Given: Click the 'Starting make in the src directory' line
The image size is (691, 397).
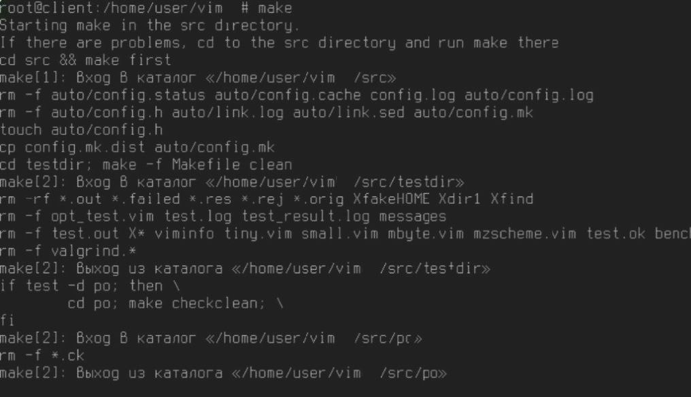Looking at the screenshot, I should (x=150, y=26).
